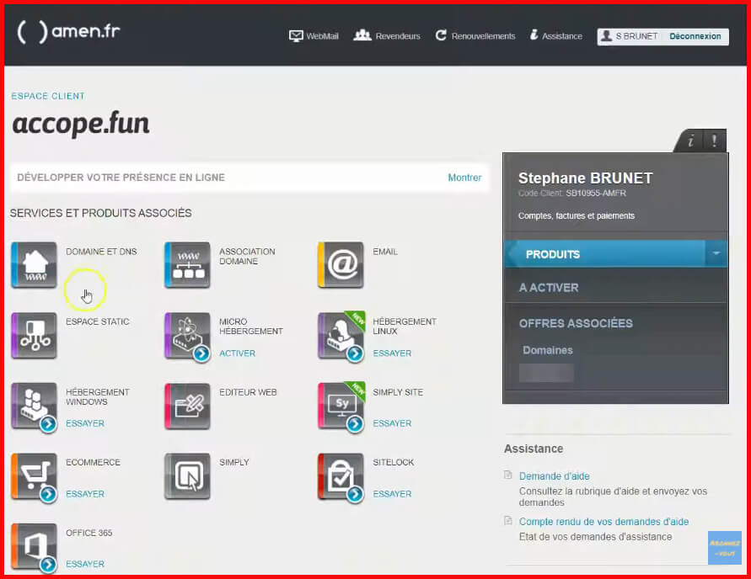751x579 pixels.
Task: Click ESSAYER under Hébergement Windows
Action: tap(85, 423)
